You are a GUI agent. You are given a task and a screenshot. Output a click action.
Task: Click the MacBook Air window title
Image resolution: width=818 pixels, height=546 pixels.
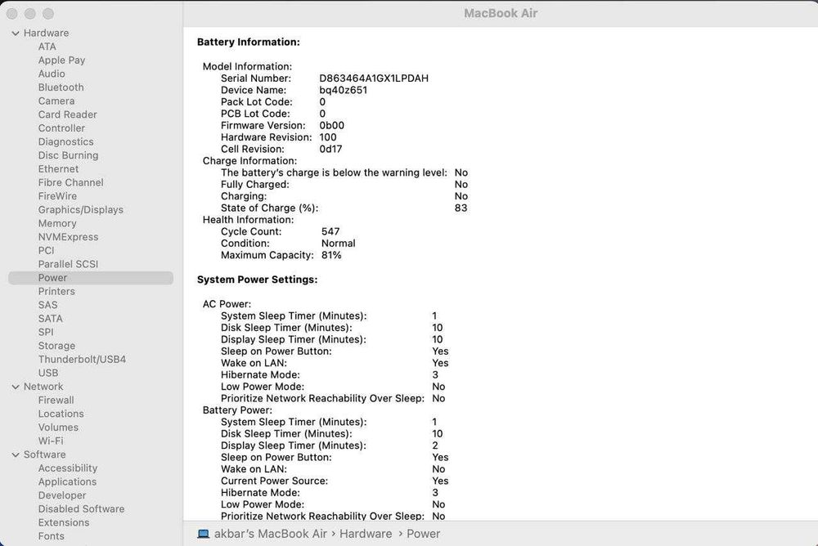501,14
